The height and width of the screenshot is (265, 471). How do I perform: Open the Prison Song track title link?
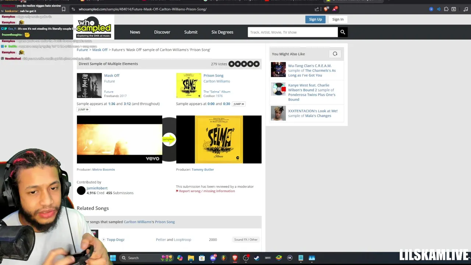(213, 75)
